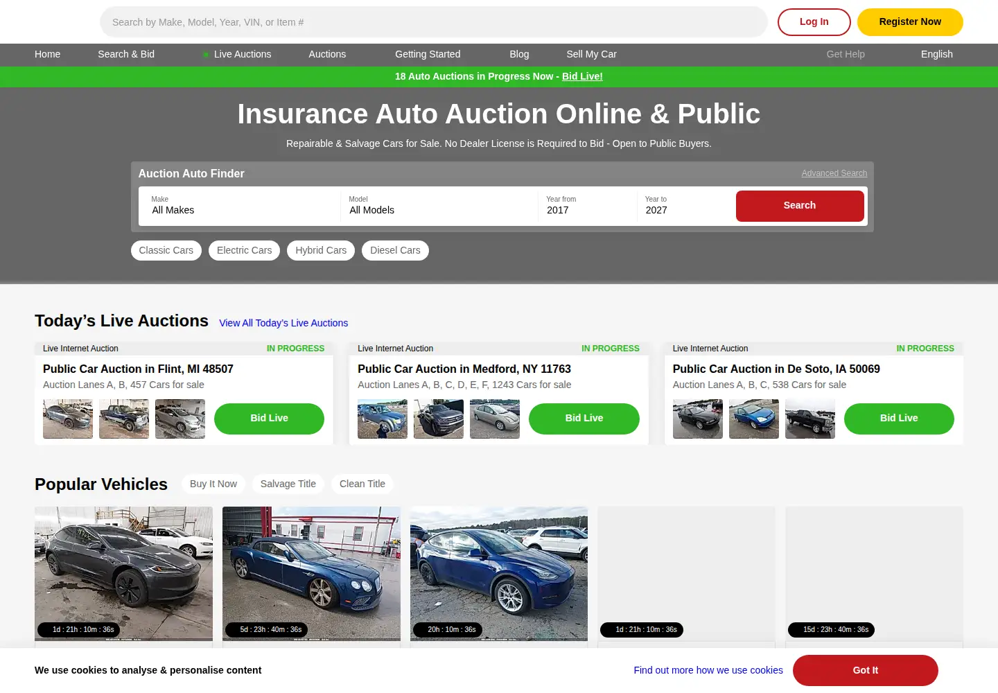Open Live Auctions in the navigation bar

click(x=243, y=54)
